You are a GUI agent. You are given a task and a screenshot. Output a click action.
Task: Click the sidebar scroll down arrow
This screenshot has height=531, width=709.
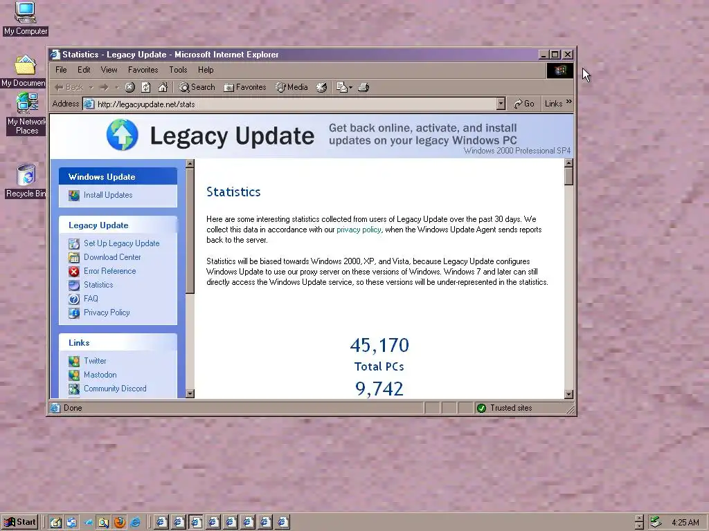(190, 393)
